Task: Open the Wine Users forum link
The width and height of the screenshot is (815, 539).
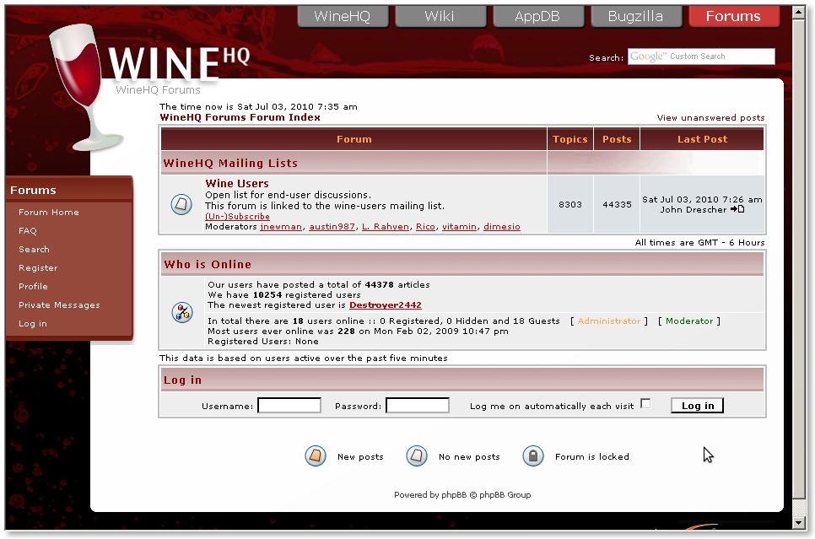Action: click(x=237, y=184)
